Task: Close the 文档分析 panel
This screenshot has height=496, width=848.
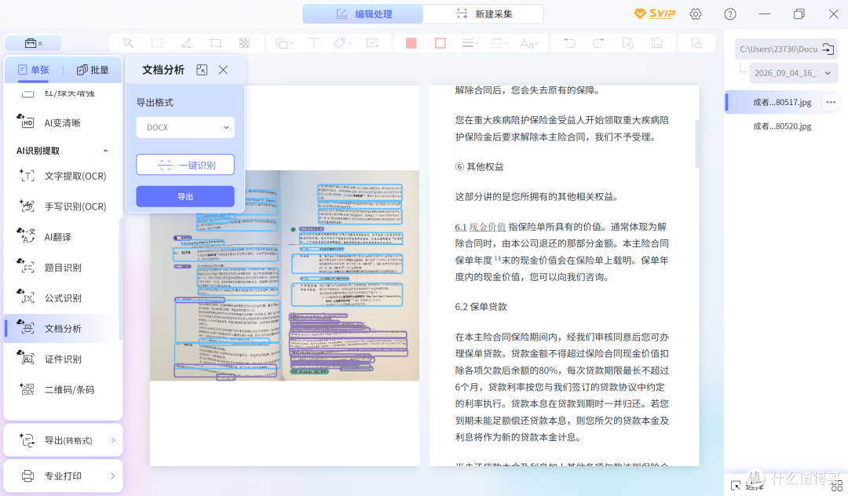Action: (x=223, y=70)
